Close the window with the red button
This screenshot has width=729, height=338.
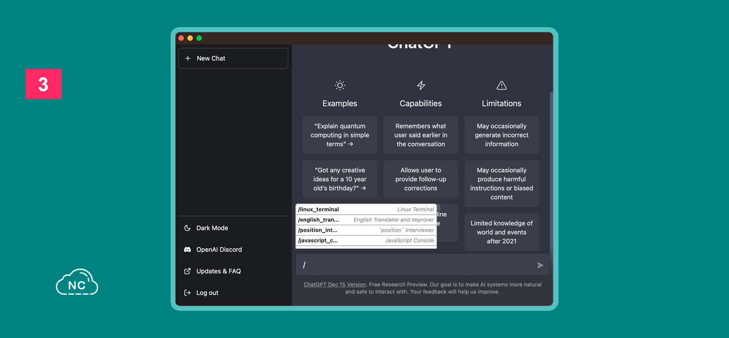181,38
